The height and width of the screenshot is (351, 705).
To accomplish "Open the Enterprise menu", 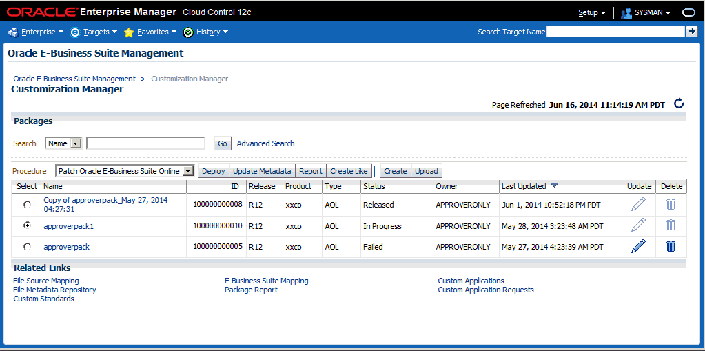I will pyautogui.click(x=36, y=32).
